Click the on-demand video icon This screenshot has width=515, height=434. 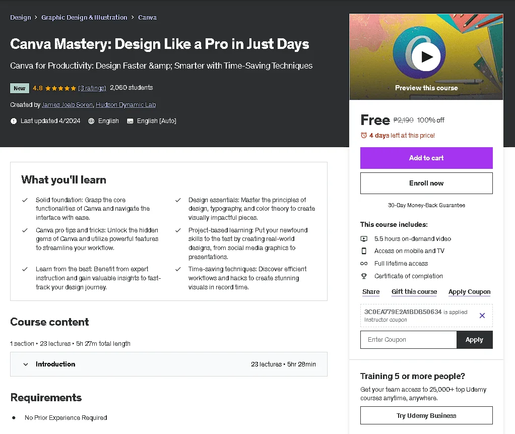click(x=364, y=239)
